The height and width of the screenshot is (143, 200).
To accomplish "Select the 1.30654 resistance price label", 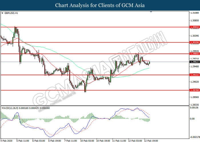I will click(195, 27).
